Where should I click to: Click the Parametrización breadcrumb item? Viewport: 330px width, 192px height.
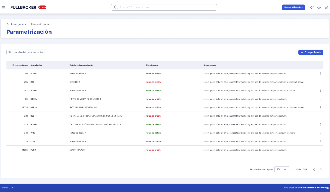click(41, 24)
